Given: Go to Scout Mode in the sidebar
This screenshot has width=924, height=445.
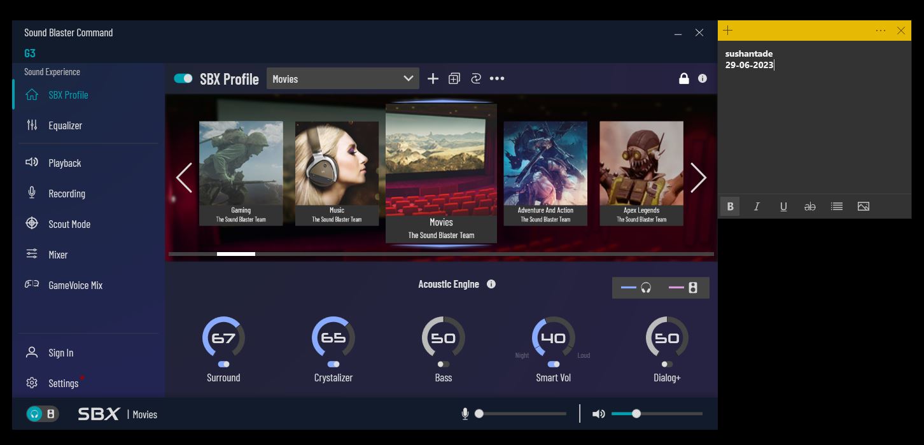Looking at the screenshot, I should click(x=69, y=224).
